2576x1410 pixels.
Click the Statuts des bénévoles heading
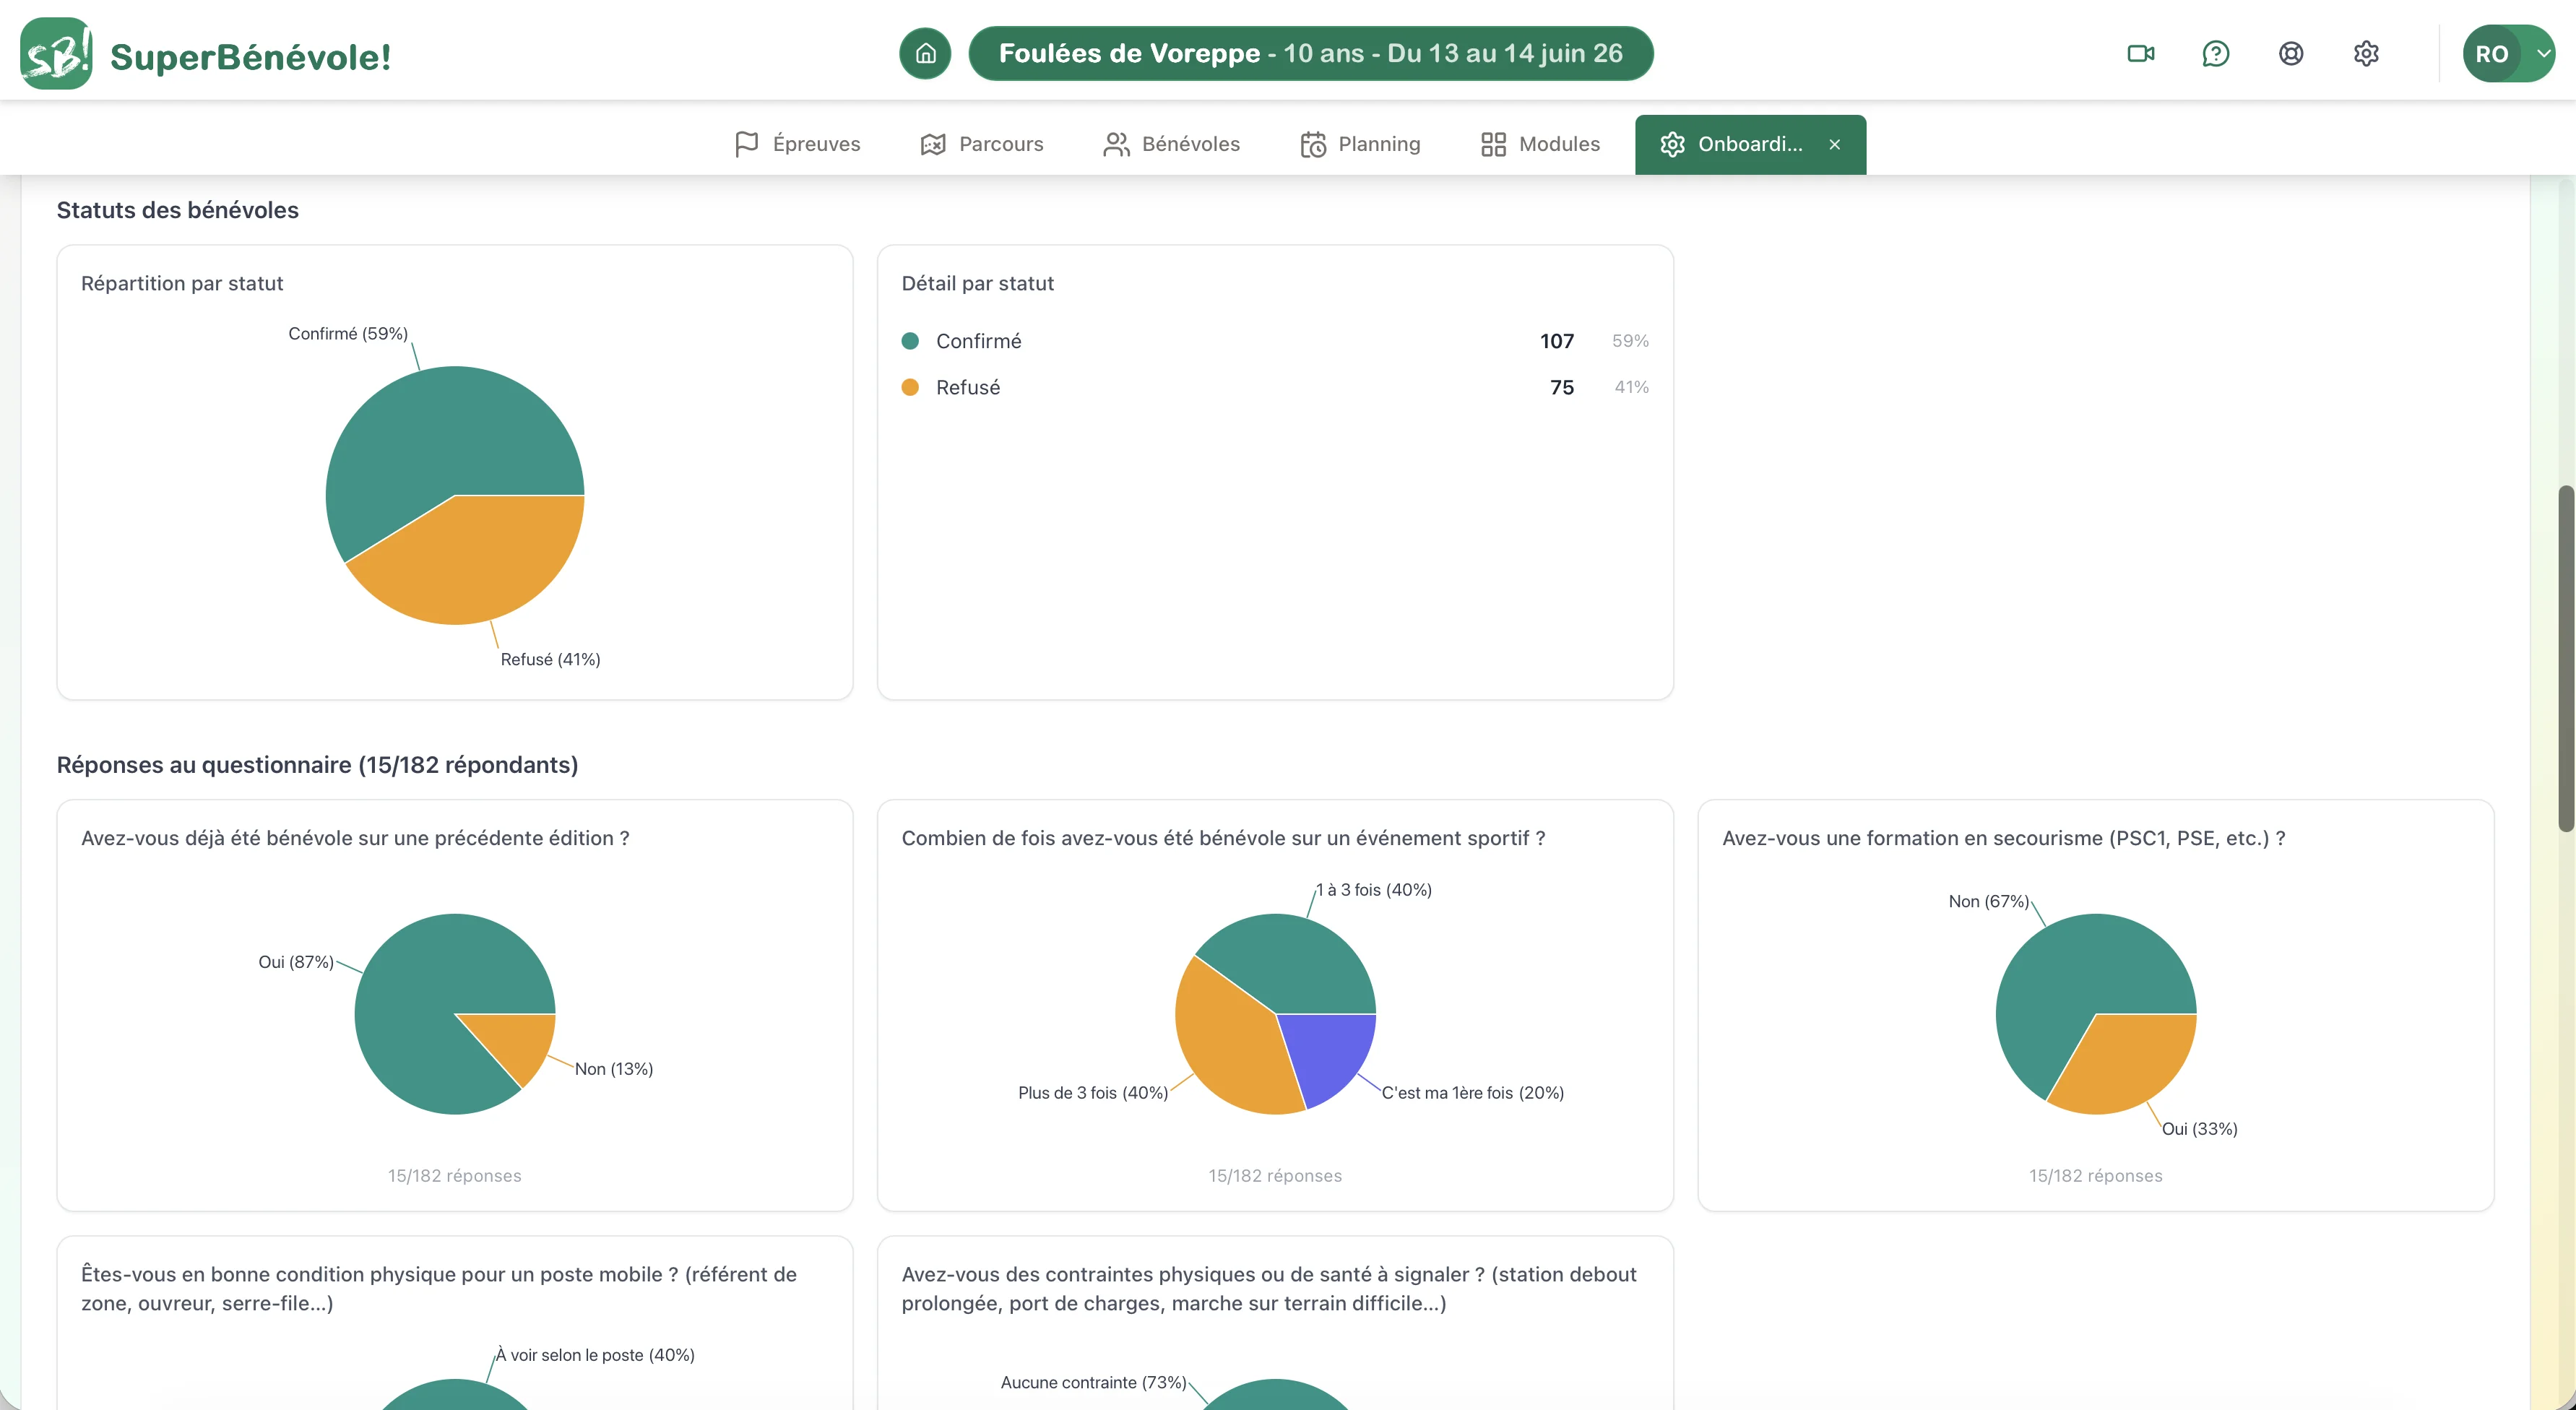click(x=178, y=210)
